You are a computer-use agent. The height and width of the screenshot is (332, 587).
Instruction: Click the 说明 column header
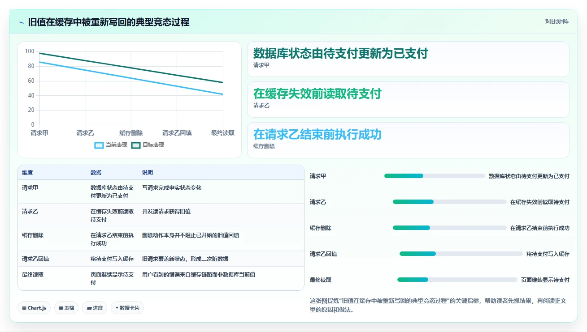[148, 173]
